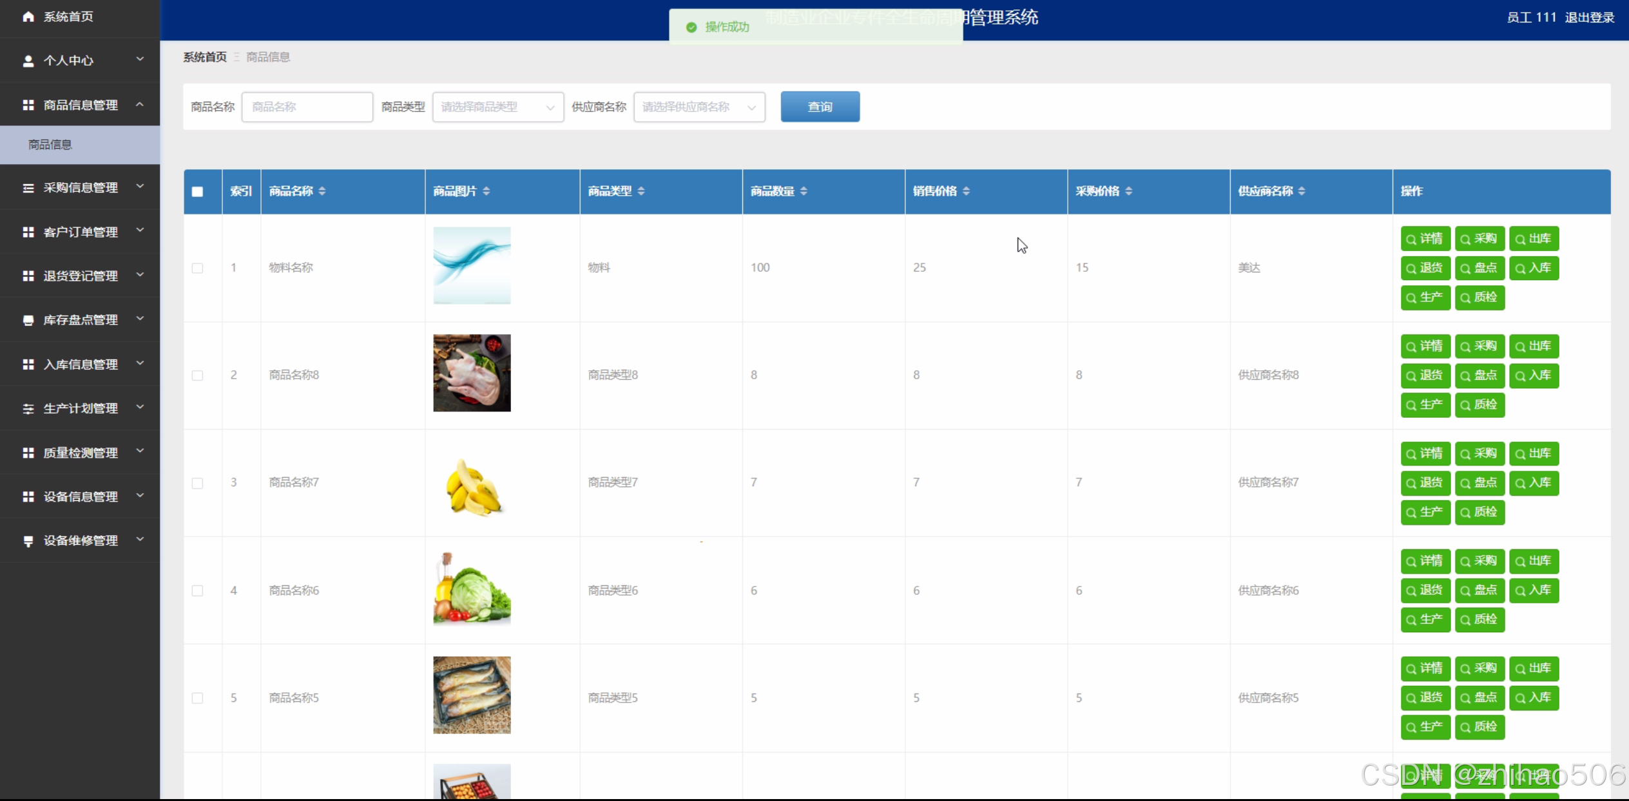This screenshot has height=801, width=1629.
Task: Click the 商品名称 search input field
Action: (x=307, y=107)
